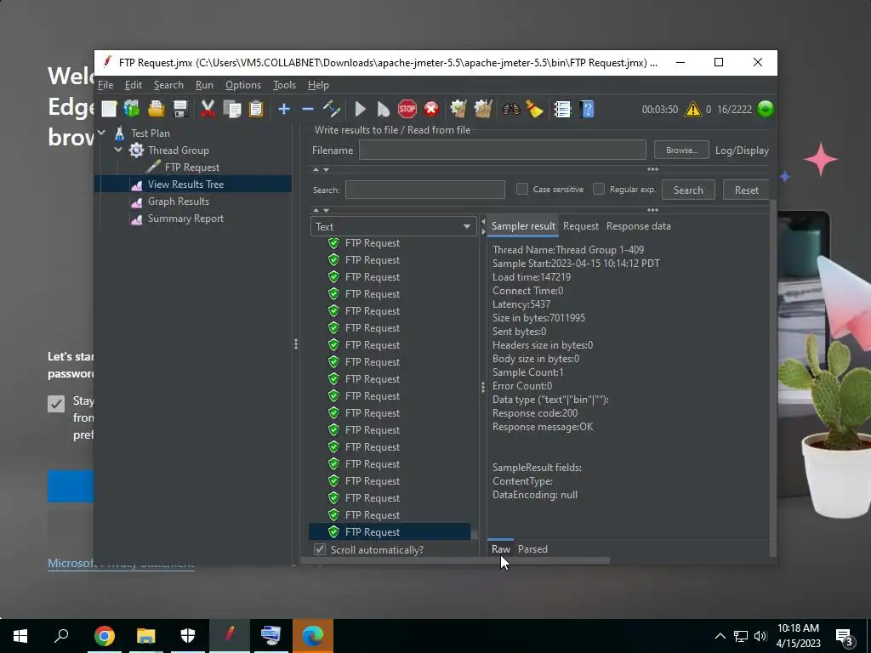Copy the selected element in toolbar
Image resolution: width=871 pixels, height=653 pixels.
(x=231, y=109)
